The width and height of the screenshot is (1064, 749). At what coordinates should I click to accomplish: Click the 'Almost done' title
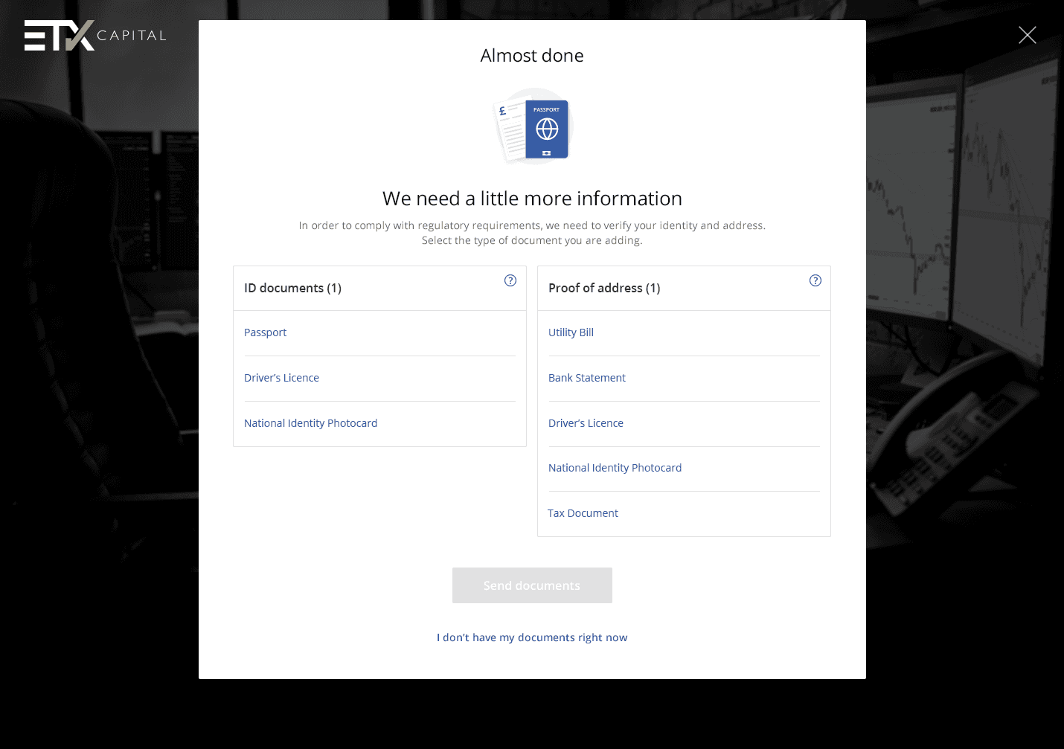[532, 56]
